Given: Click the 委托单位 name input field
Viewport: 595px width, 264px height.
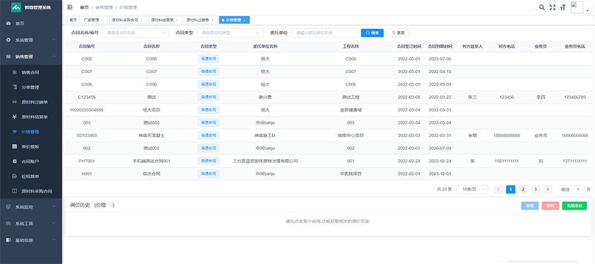Looking at the screenshot, I should click(x=325, y=33).
